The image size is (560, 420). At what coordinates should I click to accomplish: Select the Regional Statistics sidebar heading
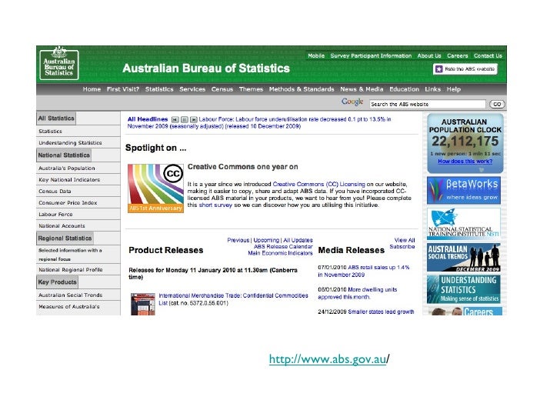[x=65, y=238]
